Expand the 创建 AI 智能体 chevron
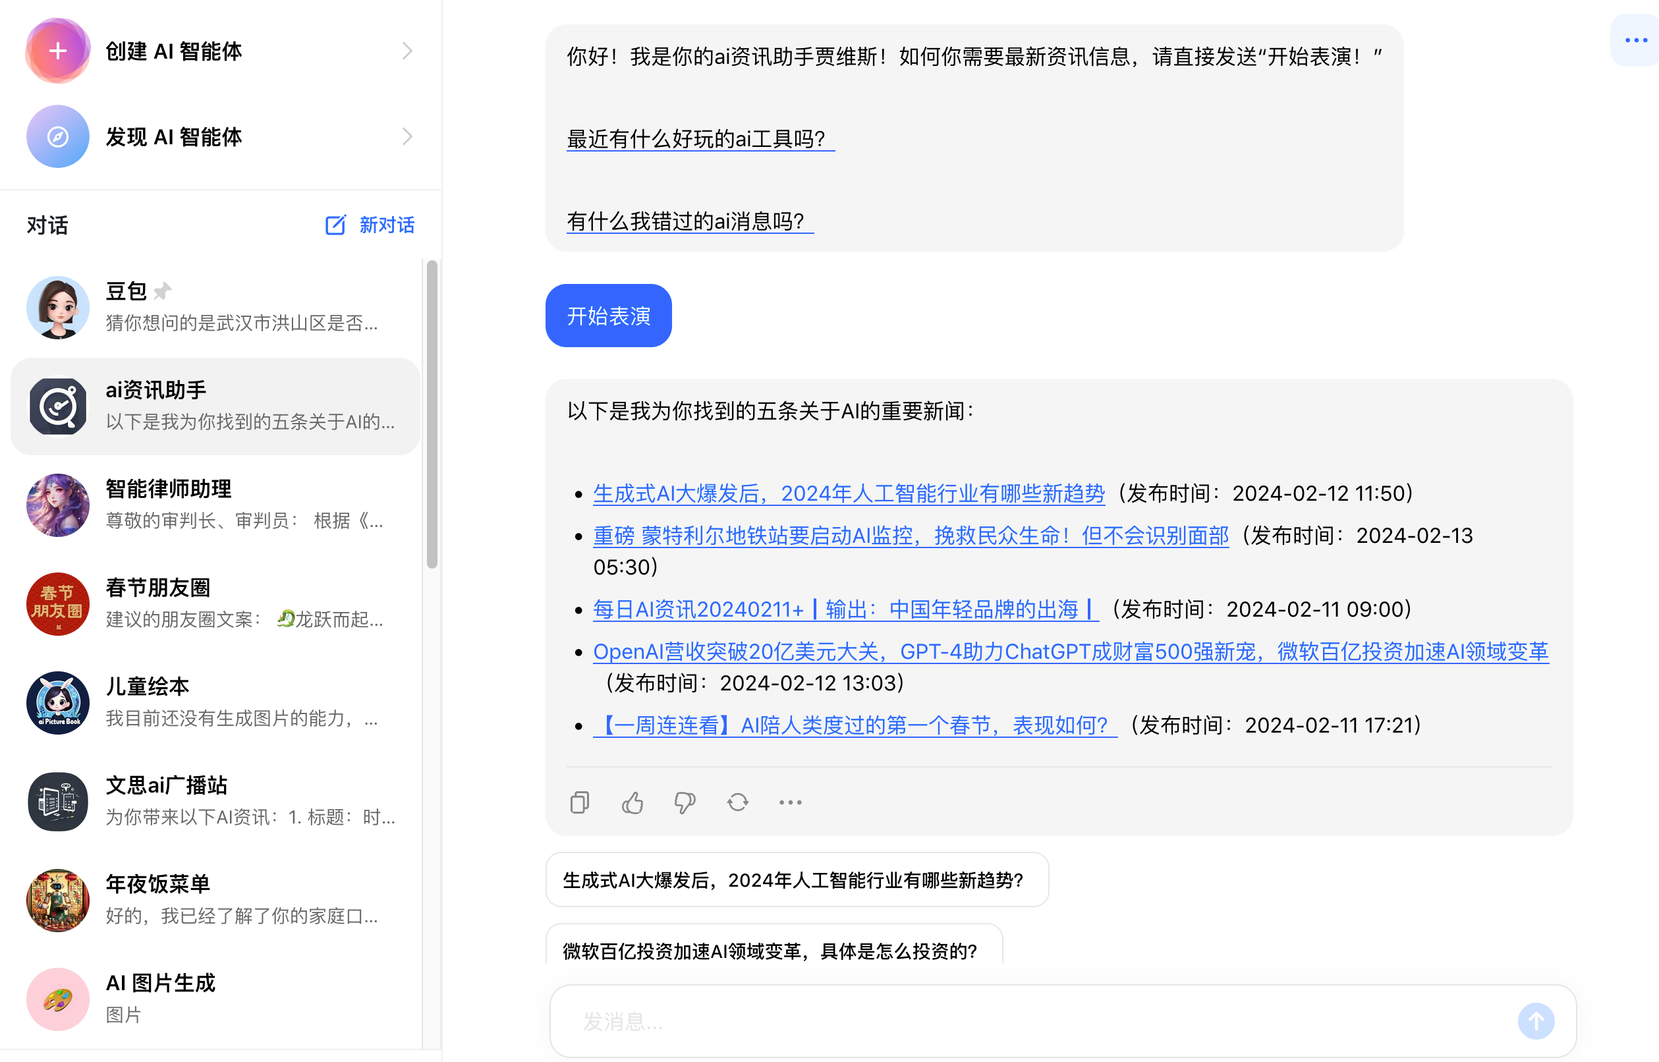This screenshot has width=1659, height=1062. click(x=407, y=51)
